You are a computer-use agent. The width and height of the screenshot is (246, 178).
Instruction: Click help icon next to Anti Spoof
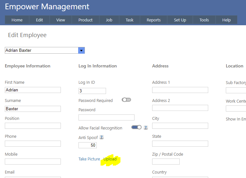pos(102,137)
